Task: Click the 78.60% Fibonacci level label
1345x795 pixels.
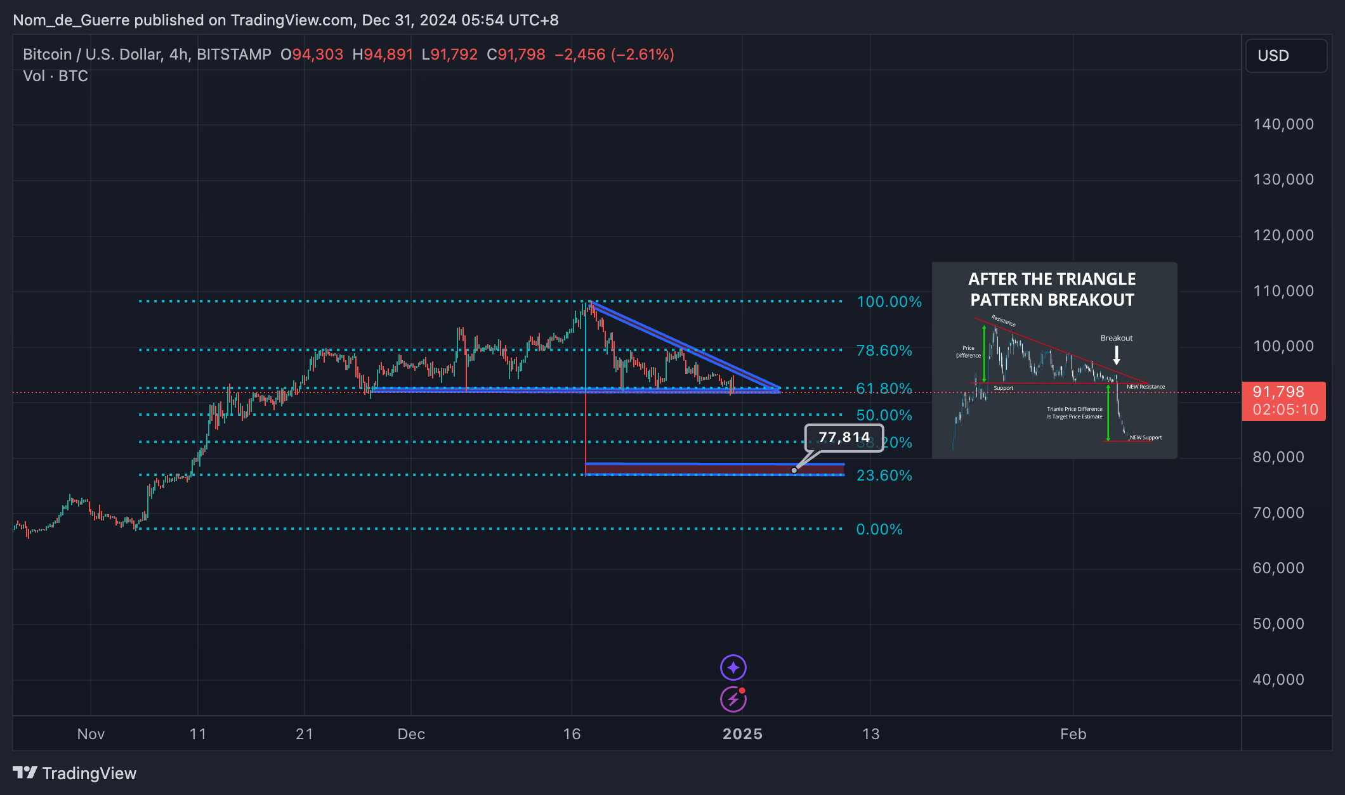Action: click(x=884, y=351)
